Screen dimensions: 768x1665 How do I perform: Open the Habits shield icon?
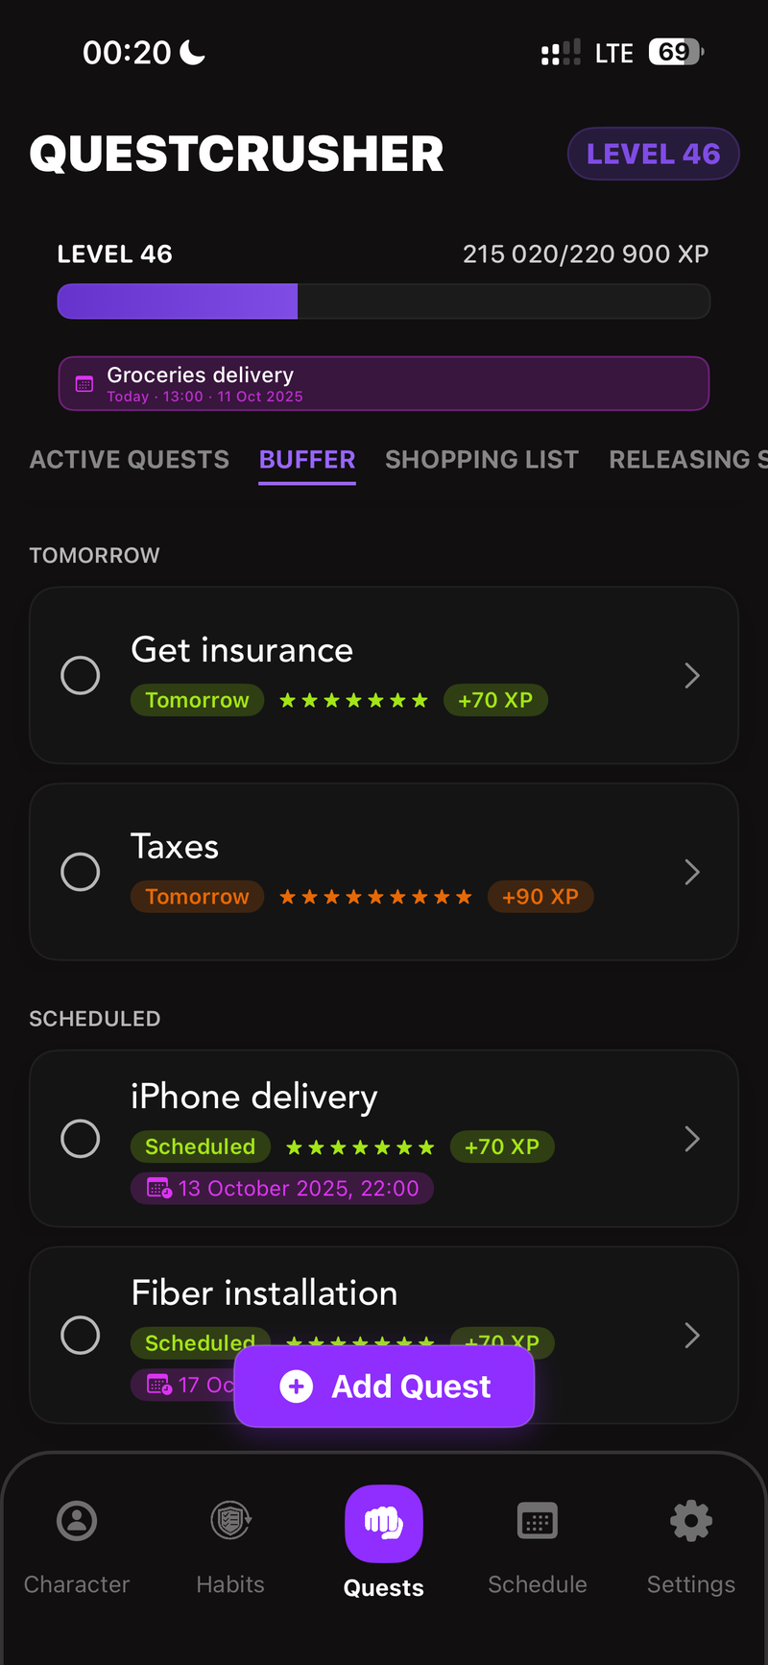230,1521
